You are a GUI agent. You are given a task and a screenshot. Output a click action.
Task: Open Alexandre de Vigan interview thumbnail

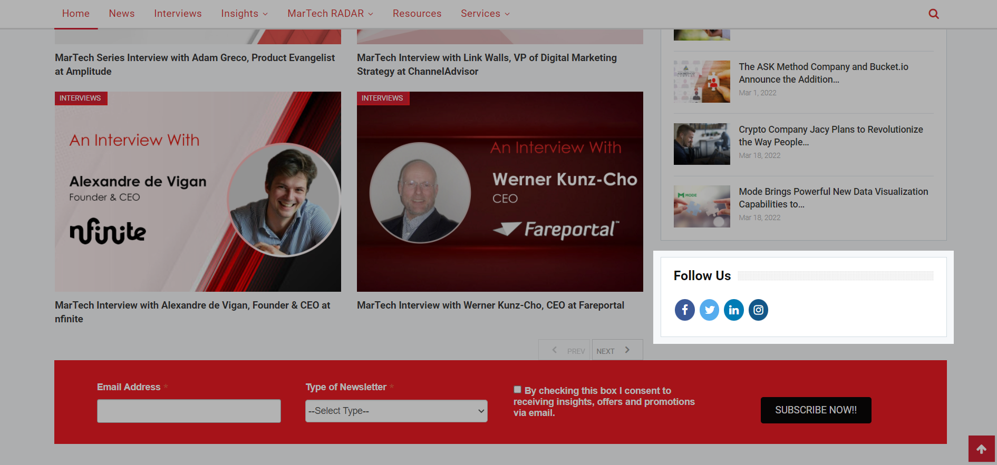click(x=198, y=192)
